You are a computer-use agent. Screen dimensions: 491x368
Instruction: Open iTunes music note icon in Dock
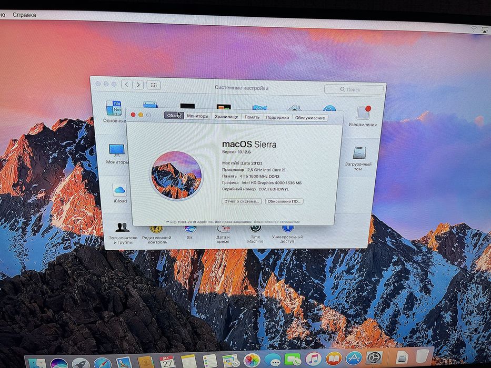click(x=314, y=359)
